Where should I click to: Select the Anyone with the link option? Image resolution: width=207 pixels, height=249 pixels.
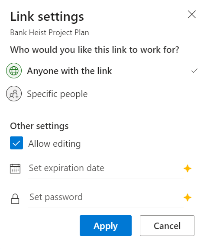103,71
